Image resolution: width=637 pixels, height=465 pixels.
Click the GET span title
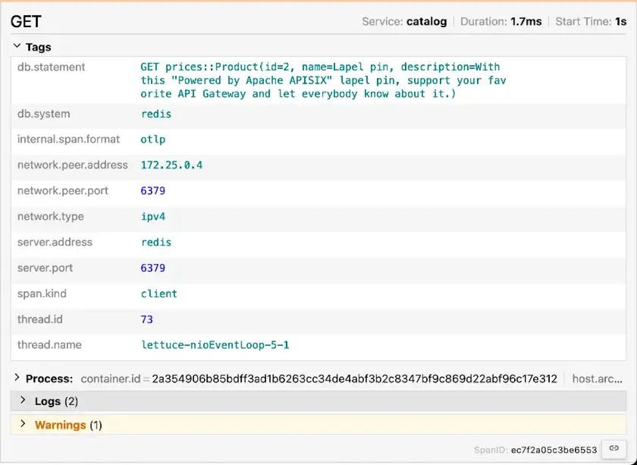coord(26,22)
